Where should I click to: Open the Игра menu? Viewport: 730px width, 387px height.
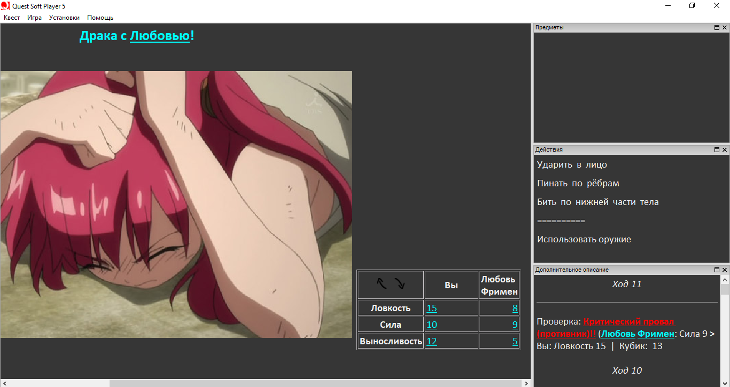(x=35, y=18)
